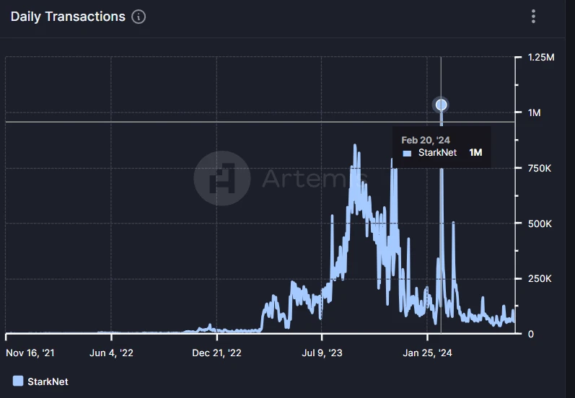Viewport: 575px width, 398px height.
Task: Click the 250K y-axis label
Action: pos(540,279)
